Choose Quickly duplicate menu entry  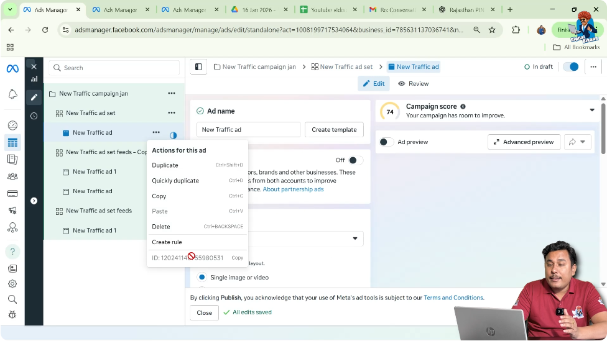[x=197, y=181]
